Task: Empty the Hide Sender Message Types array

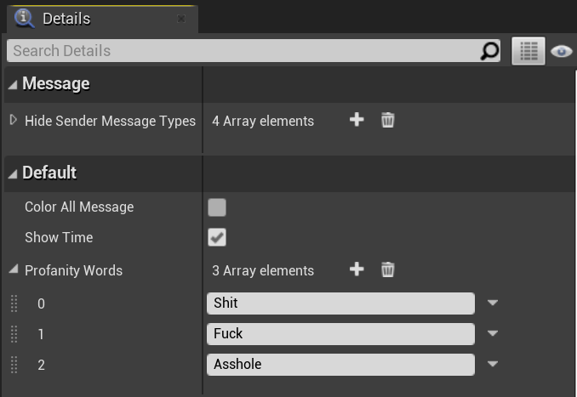Action: pyautogui.click(x=387, y=120)
